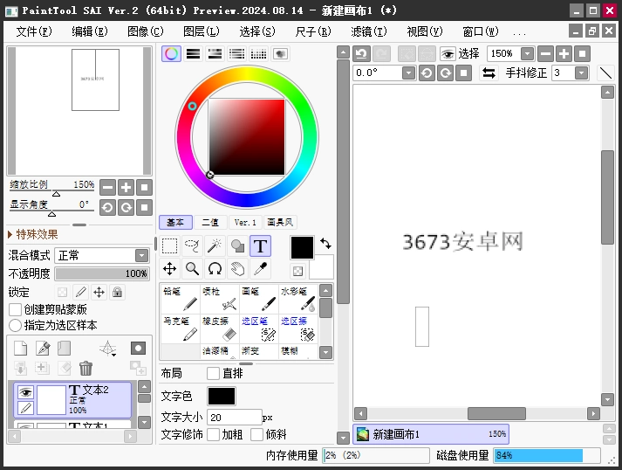
Task: Choose the 喷枪 airbrush
Action: pos(220,299)
